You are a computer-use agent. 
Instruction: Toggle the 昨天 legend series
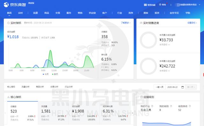click(55, 74)
